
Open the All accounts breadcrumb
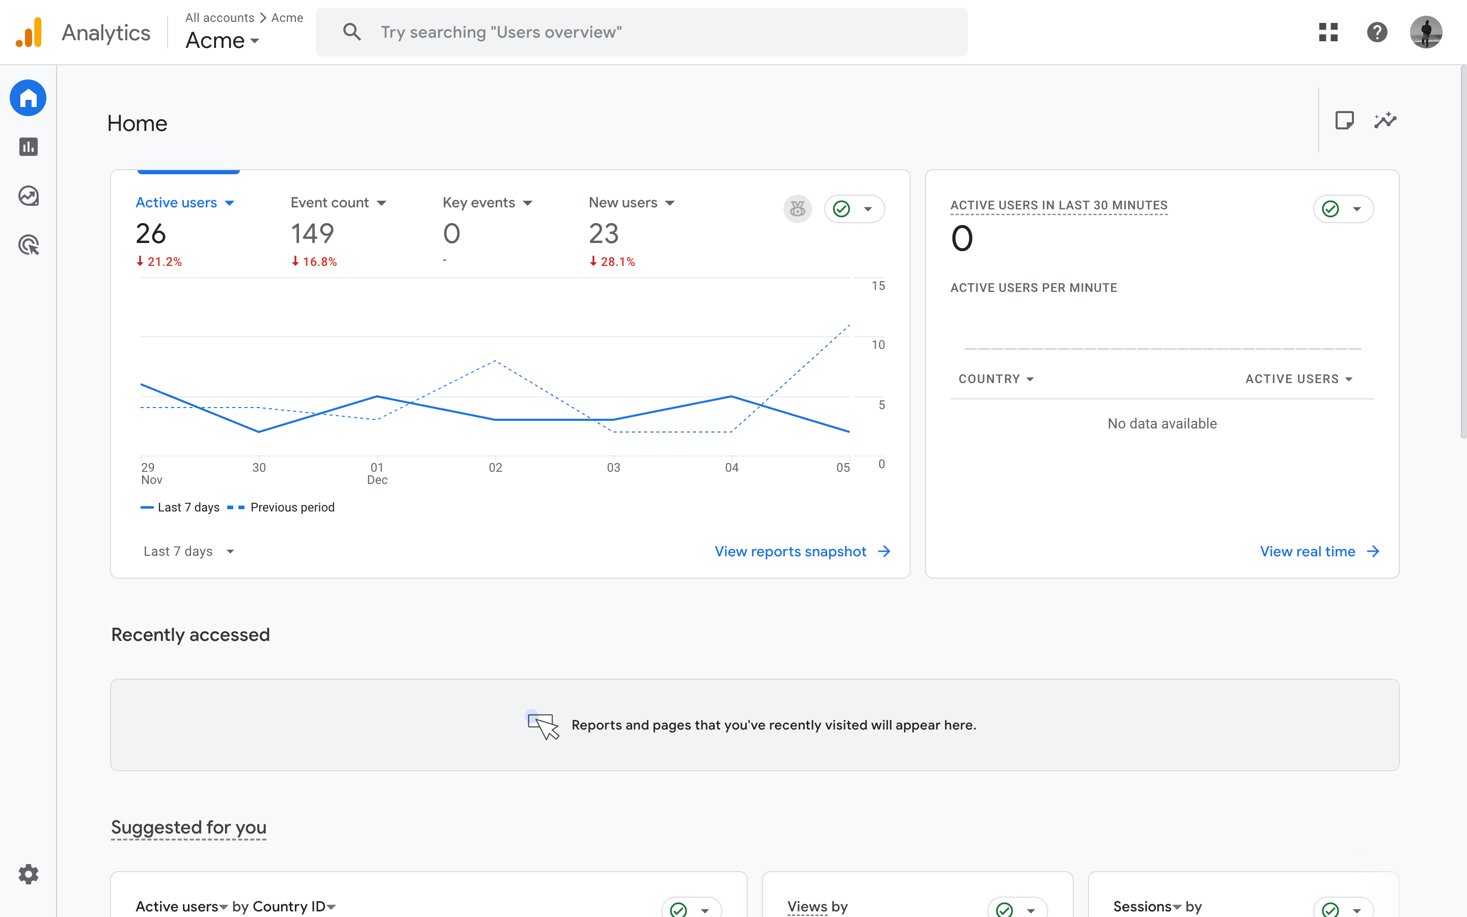pyautogui.click(x=220, y=18)
